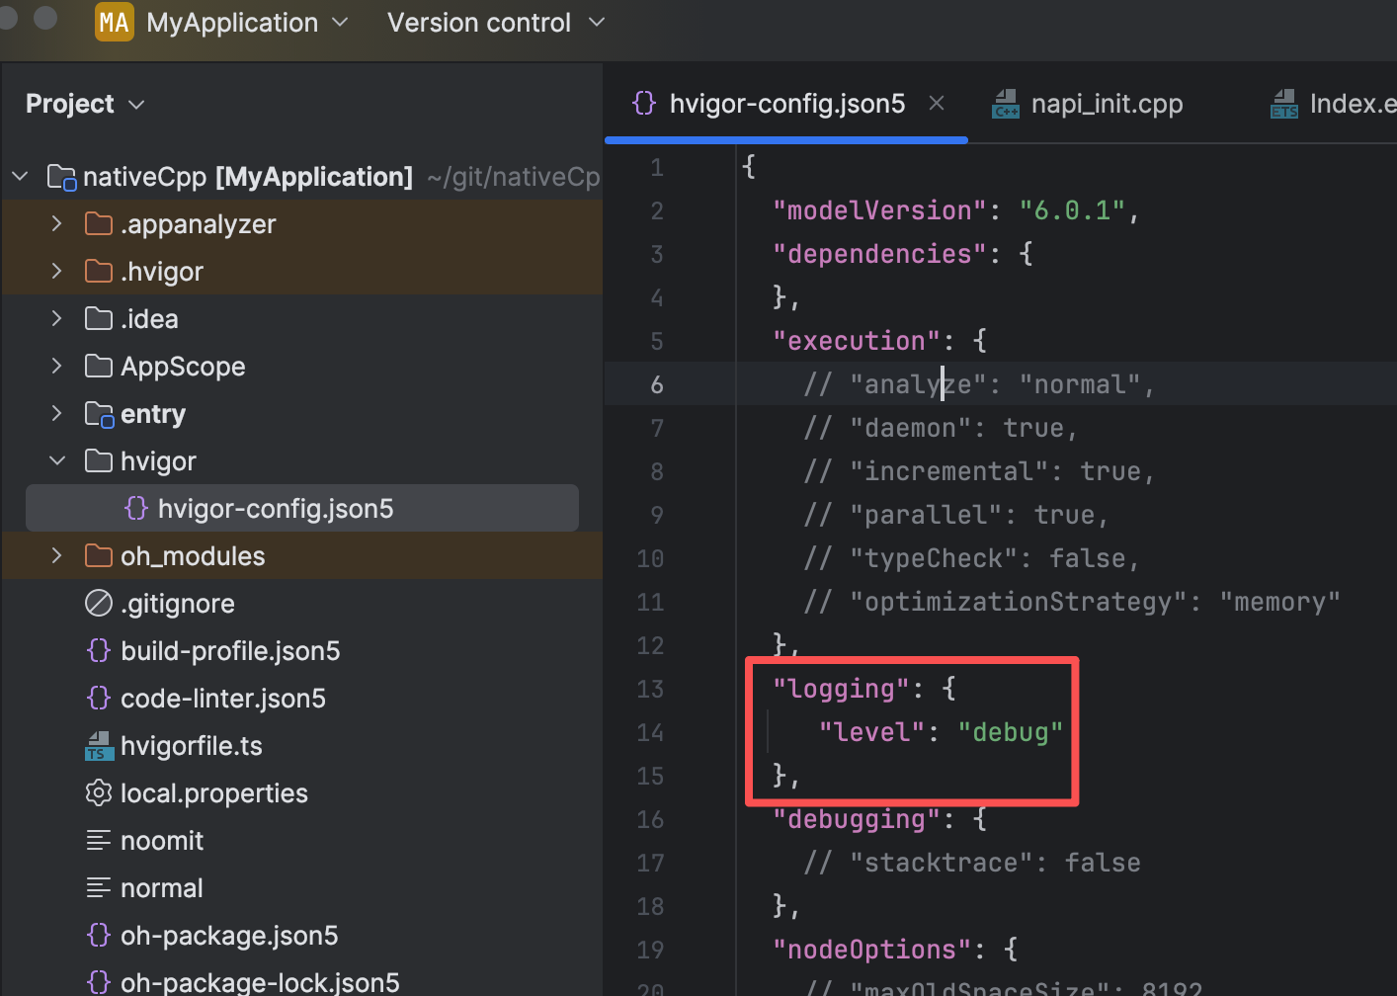Click the MA project badge icon

coord(114,23)
